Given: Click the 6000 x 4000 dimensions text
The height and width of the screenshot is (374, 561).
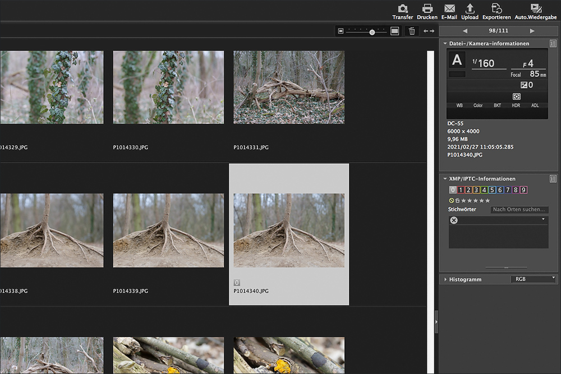Looking at the screenshot, I should point(463,131).
